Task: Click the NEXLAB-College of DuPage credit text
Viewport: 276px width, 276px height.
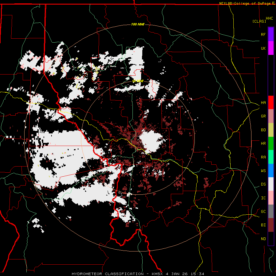Action: [245, 3]
